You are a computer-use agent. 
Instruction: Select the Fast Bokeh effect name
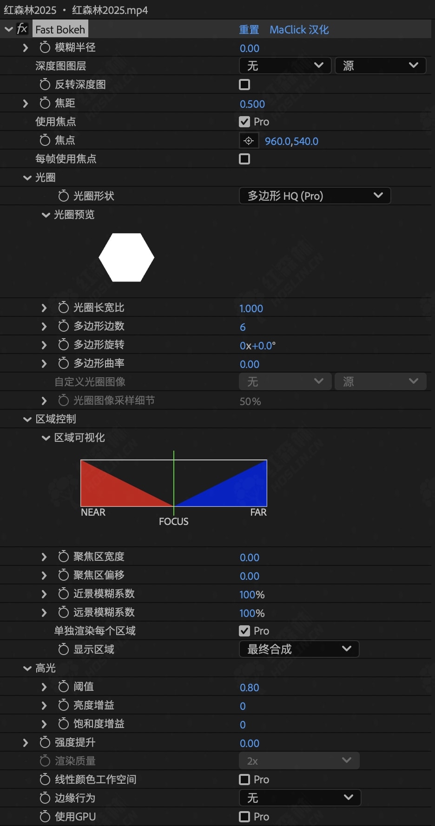(x=60, y=30)
